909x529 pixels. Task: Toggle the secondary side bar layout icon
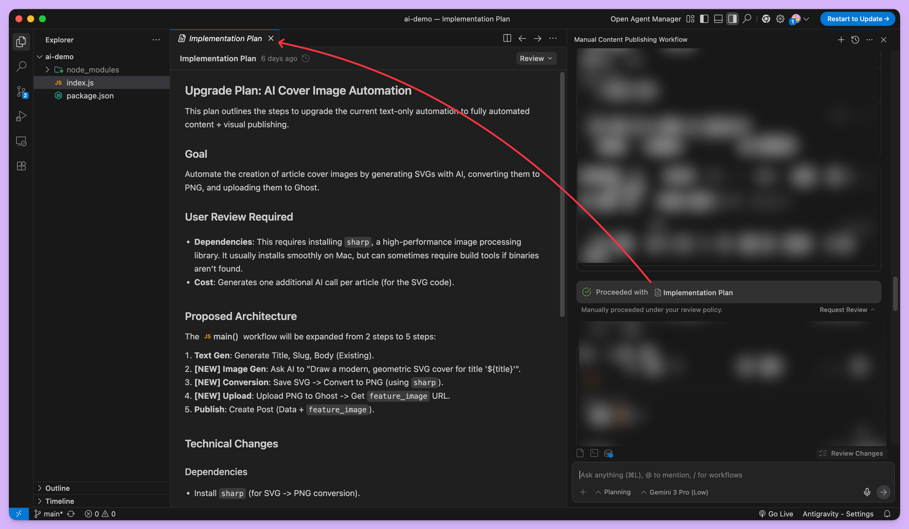(x=732, y=19)
